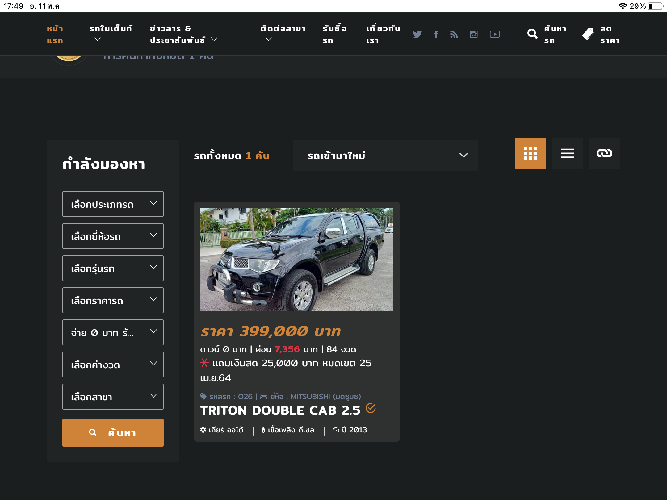Open the YouTube icon link
667x500 pixels.
click(x=495, y=34)
